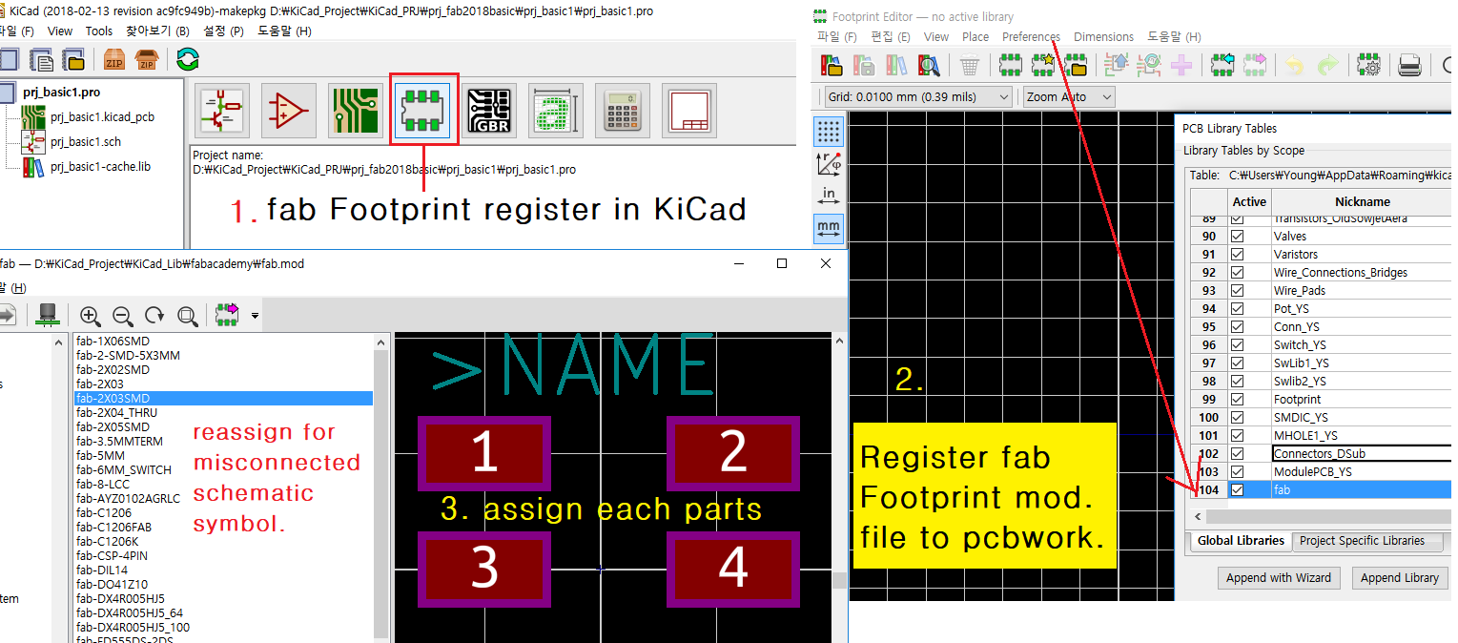The width and height of the screenshot is (1458, 643).
Task: Select fab-2X03SMD in the footprint list
Action: tap(224, 398)
